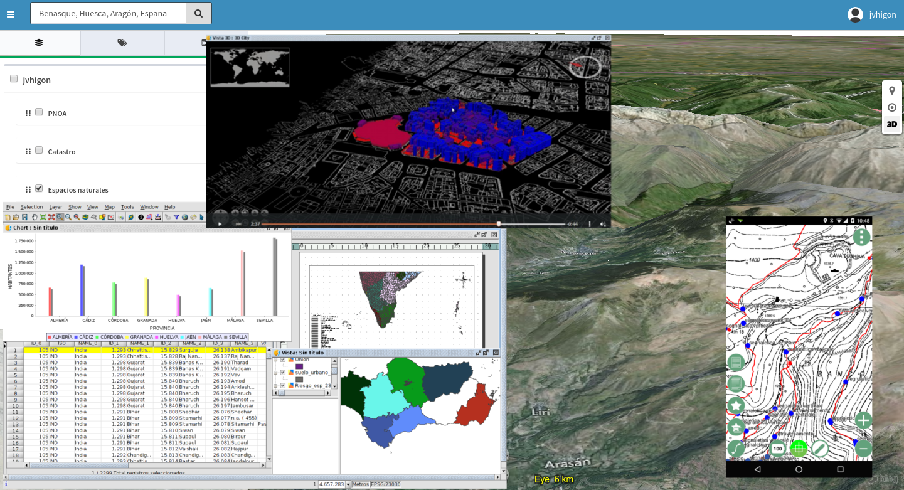Click the 3D view compass ring
The width and height of the screenshot is (904, 490).
tap(585, 67)
